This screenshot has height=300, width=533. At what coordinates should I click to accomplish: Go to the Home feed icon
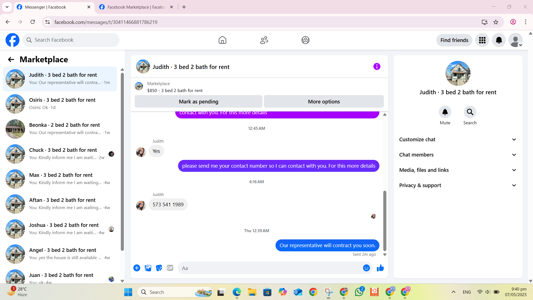pos(222,40)
